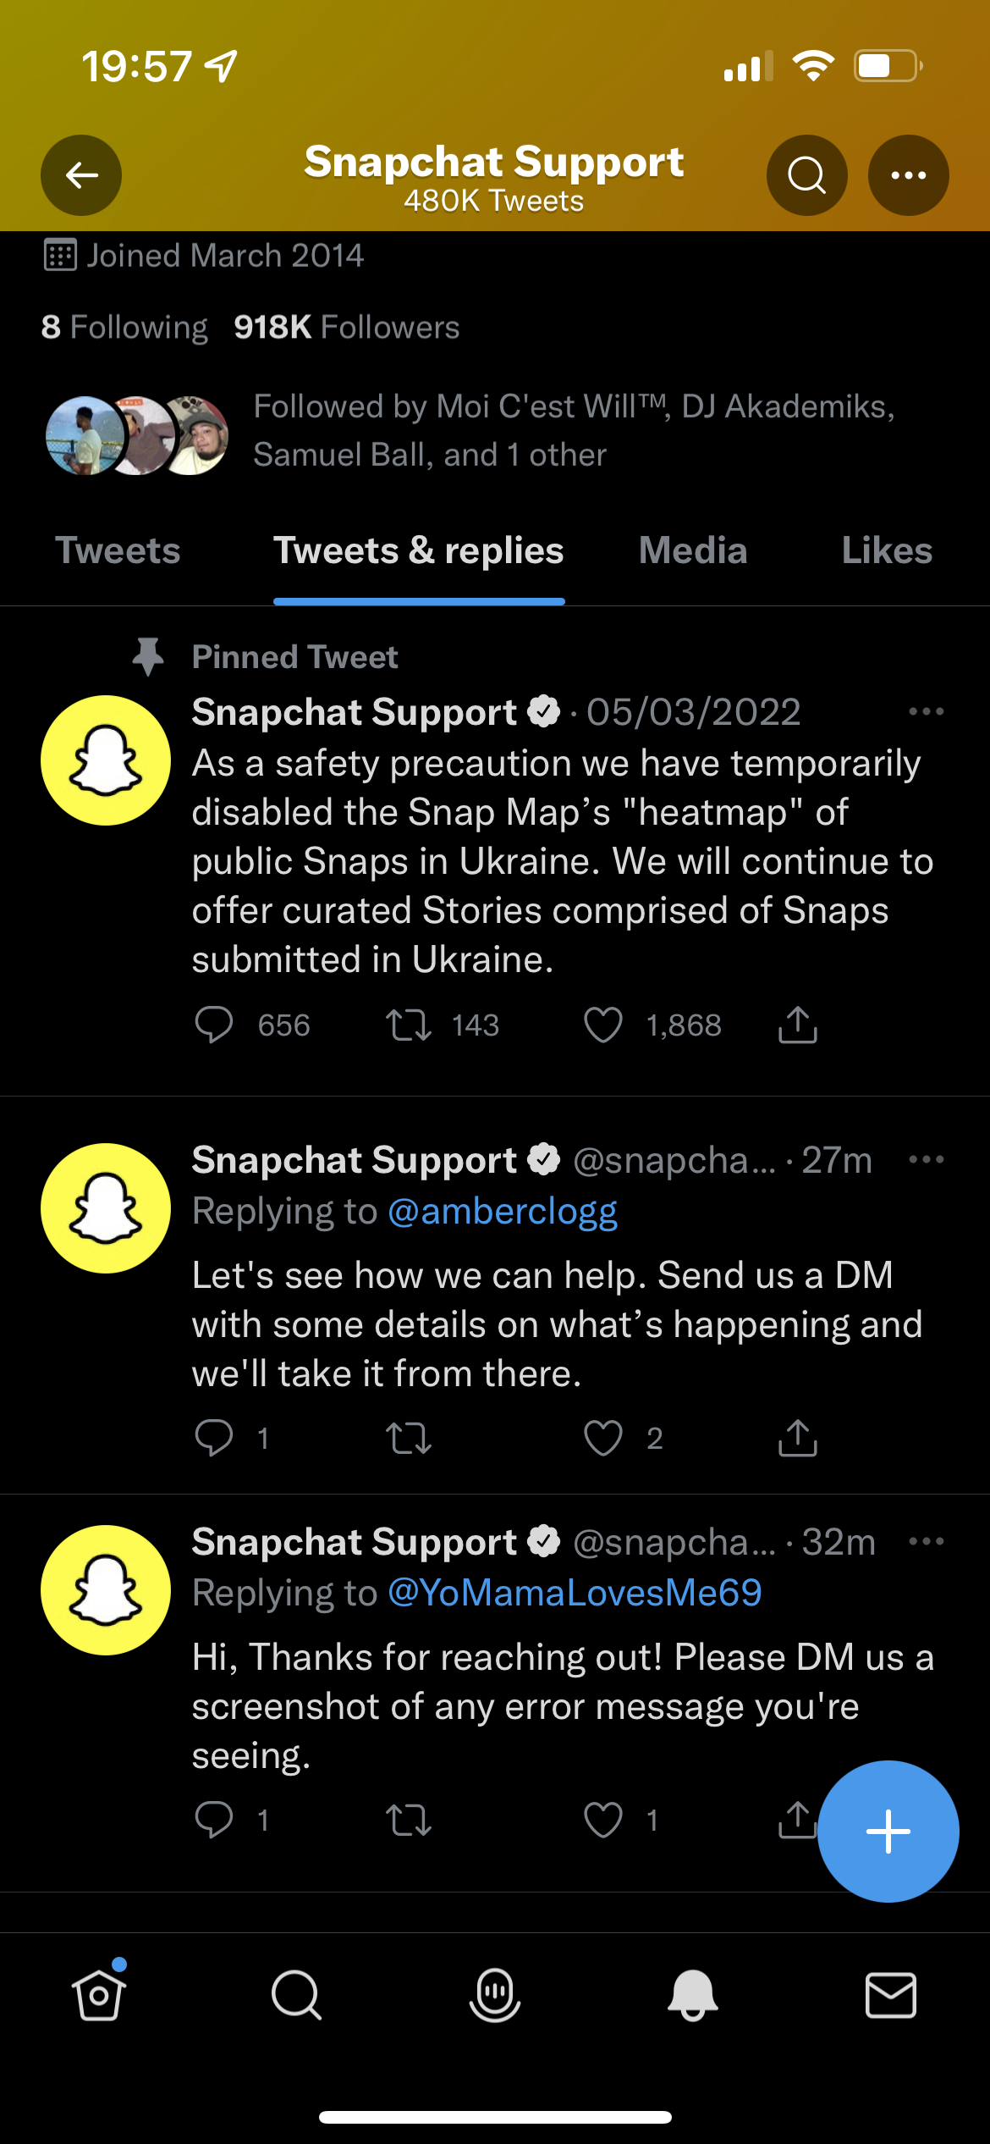Viewport: 990px width, 2144px height.
Task: Open options for the pinned tweet
Action: tap(926, 711)
